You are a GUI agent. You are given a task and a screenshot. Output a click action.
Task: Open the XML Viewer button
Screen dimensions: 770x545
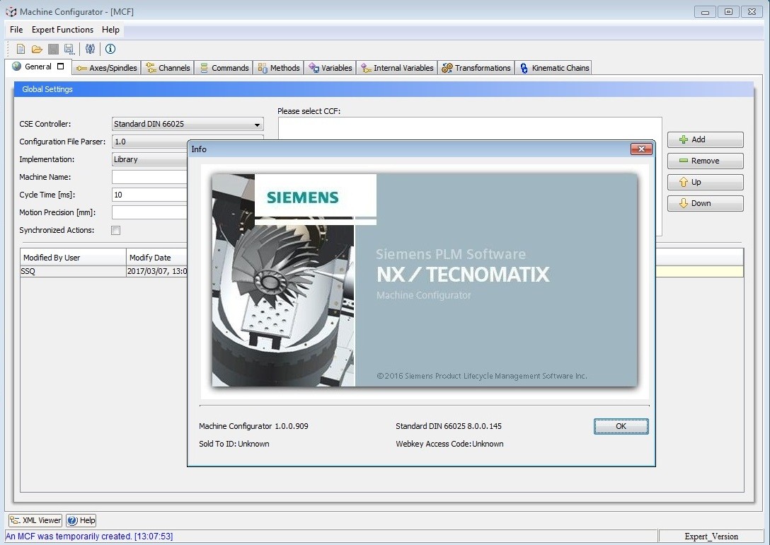pyautogui.click(x=35, y=520)
